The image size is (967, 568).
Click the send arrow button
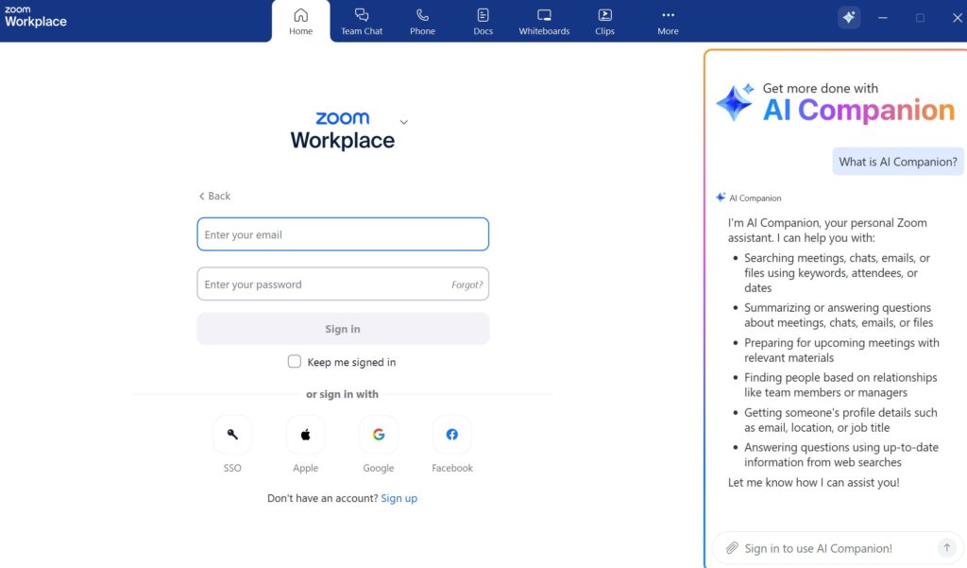point(946,547)
